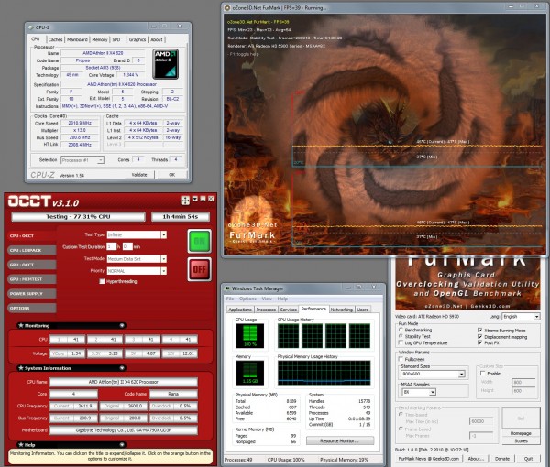This screenshot has width=550, height=467.
Task: Click the Windows Task Manager title icon
Action: (x=227, y=288)
